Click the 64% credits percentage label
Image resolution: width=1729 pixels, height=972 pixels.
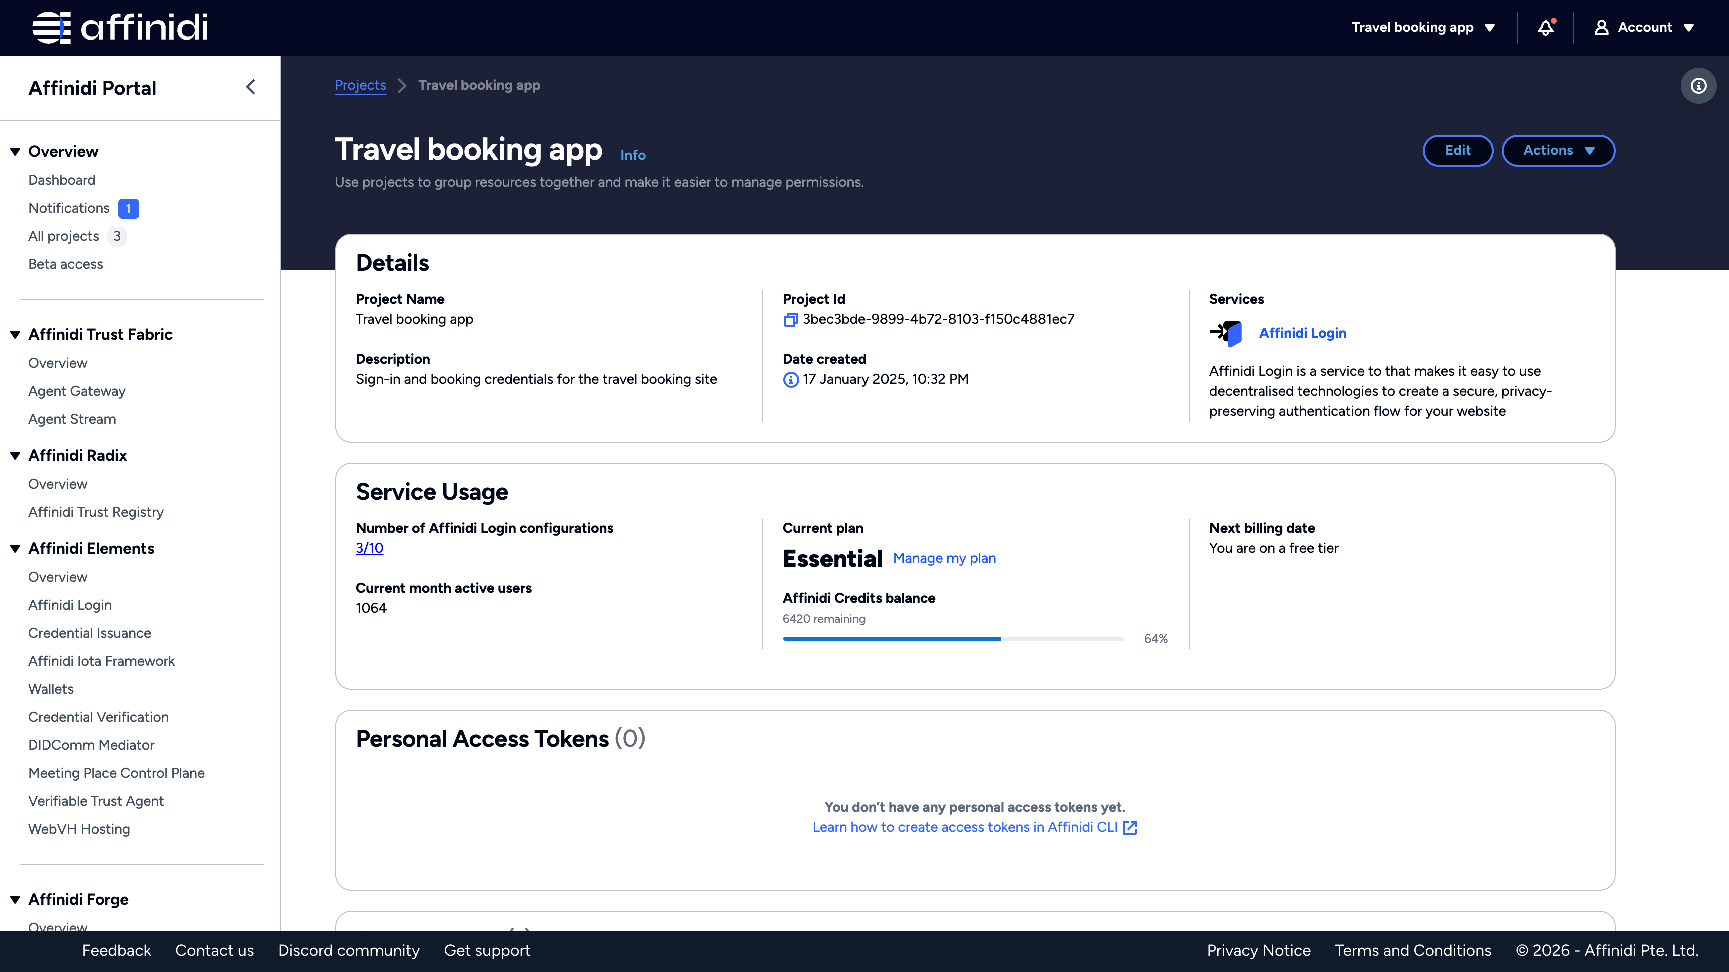(1156, 639)
